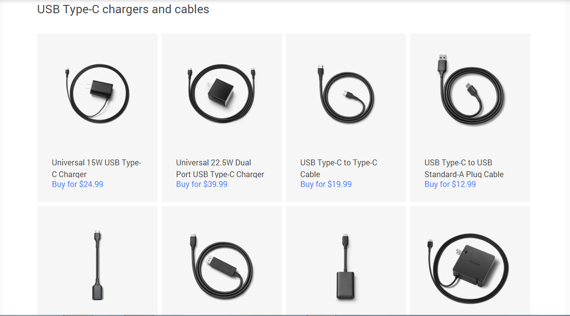Viewport: 570px width, 316px height.
Task: Click the Universal 15W charger product image
Action: (x=97, y=93)
